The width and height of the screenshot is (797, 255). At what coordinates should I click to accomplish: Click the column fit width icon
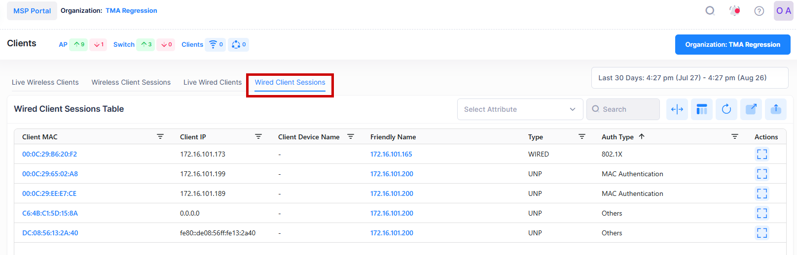tap(677, 109)
